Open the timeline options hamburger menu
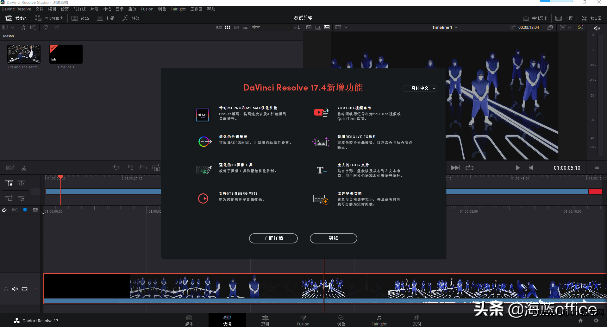607x327 pixels. (597, 167)
